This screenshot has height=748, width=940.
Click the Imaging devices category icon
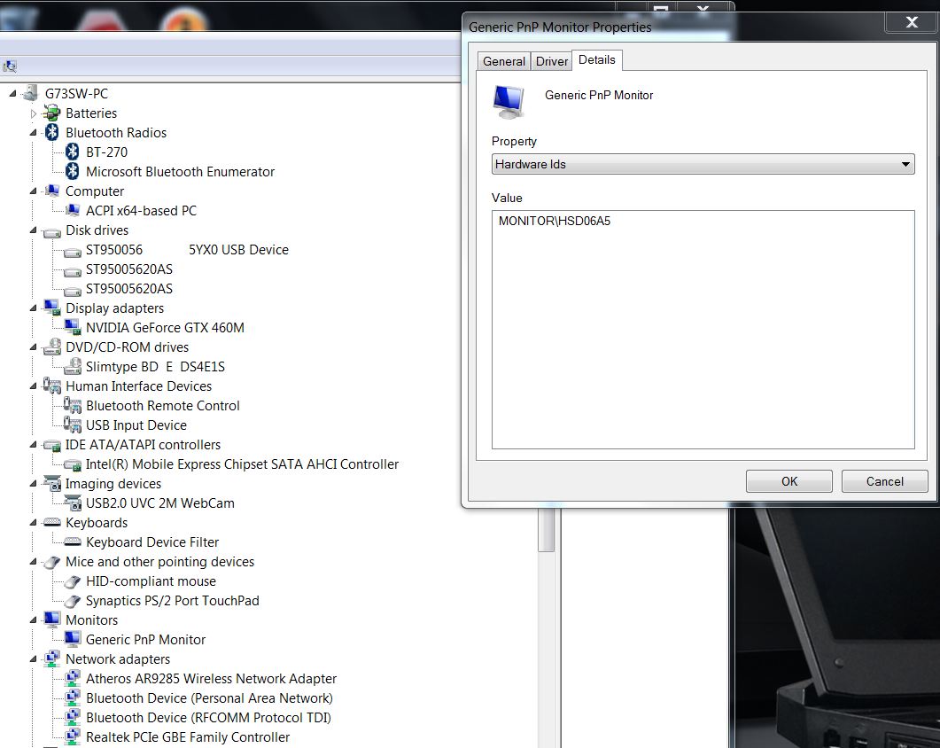[52, 484]
